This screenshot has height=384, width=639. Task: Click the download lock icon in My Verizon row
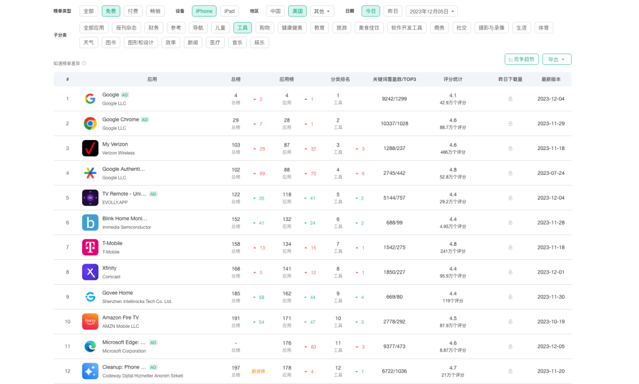coord(510,148)
